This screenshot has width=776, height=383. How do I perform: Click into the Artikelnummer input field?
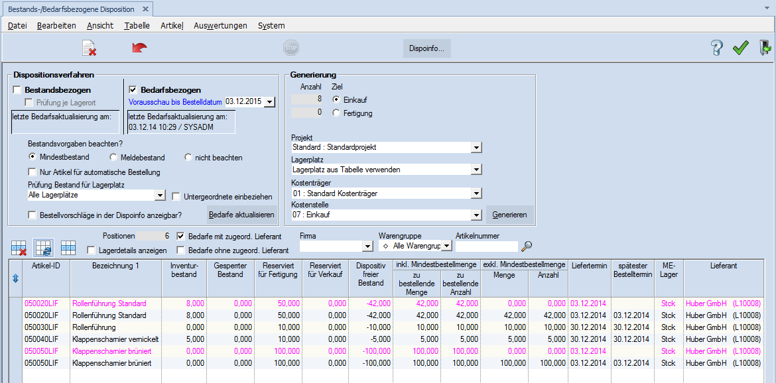click(x=486, y=246)
